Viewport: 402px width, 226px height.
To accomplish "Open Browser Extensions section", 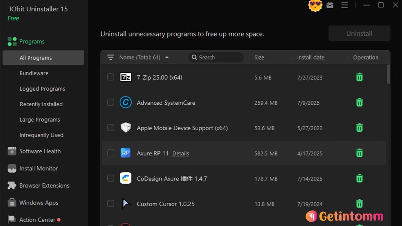I will point(44,186).
